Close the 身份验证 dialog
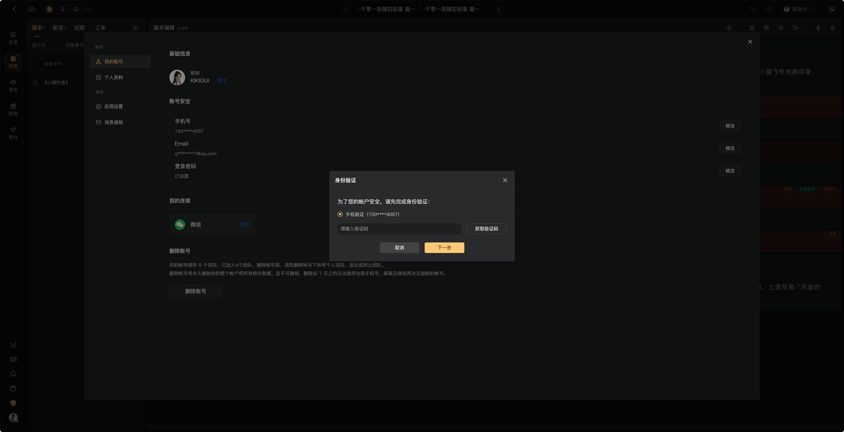This screenshot has width=844, height=432. tap(505, 180)
